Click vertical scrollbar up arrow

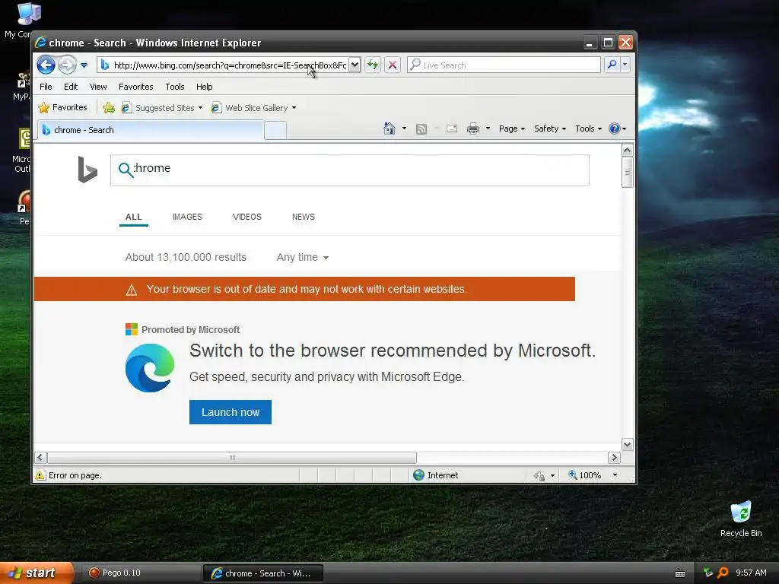628,150
